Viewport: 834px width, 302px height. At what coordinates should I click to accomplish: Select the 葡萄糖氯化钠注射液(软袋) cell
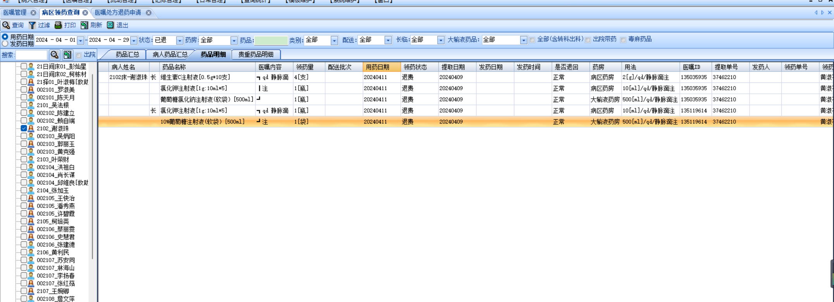207,100
